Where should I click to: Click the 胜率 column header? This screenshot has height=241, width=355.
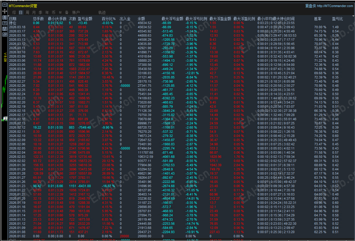point(318,19)
